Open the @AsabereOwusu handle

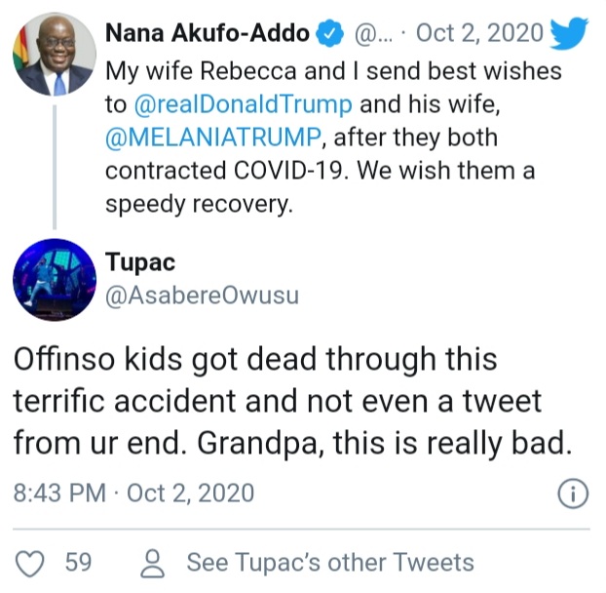201,295
